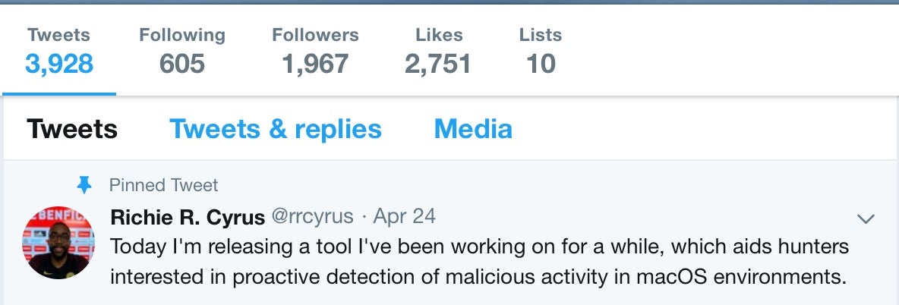Open the Media tab
Viewport: 899px width, 305px height.
[x=473, y=129]
